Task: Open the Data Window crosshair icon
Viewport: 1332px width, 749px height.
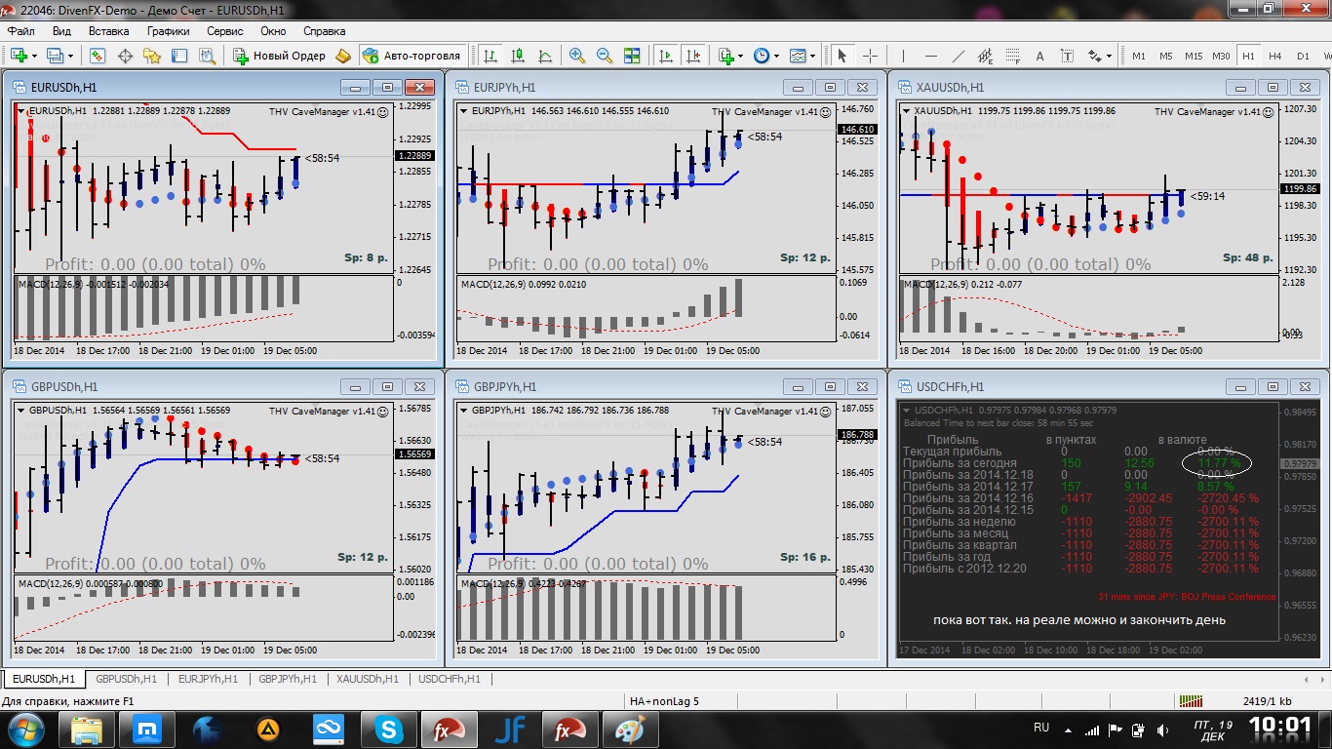Action: point(125,56)
